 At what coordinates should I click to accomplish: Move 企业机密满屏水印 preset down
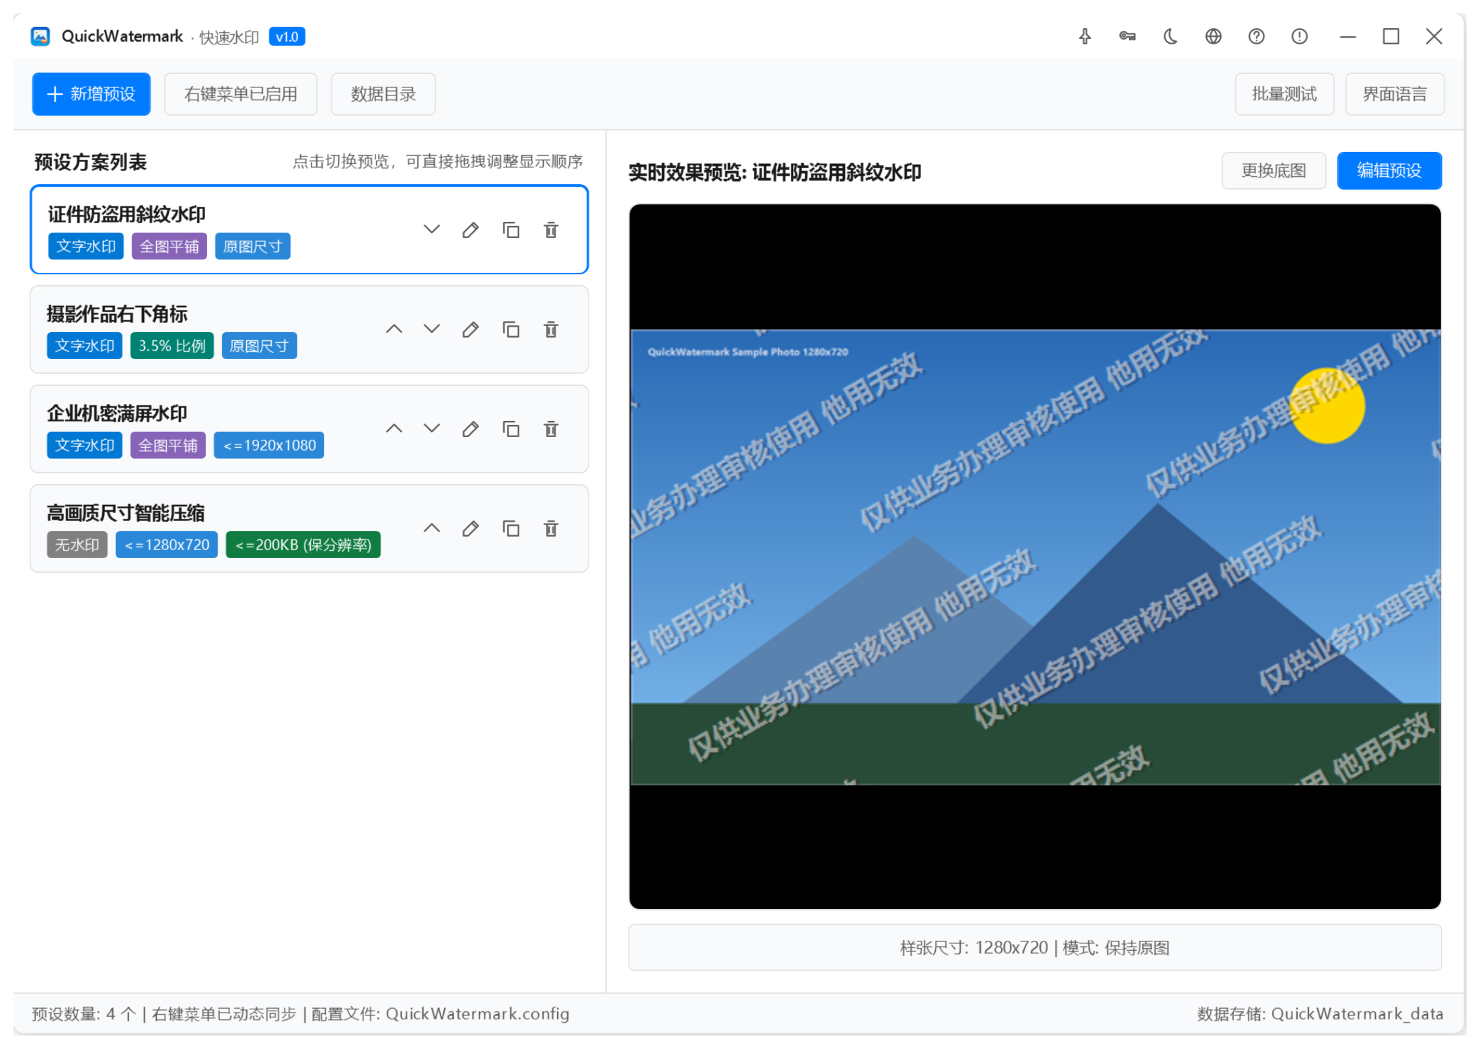click(432, 429)
